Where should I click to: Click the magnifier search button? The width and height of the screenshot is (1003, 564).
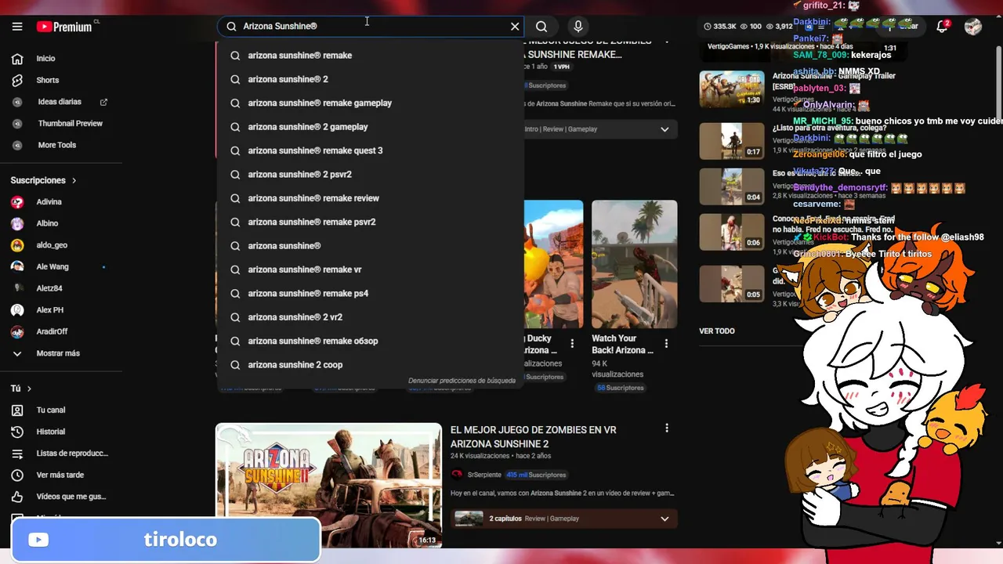pyautogui.click(x=541, y=26)
